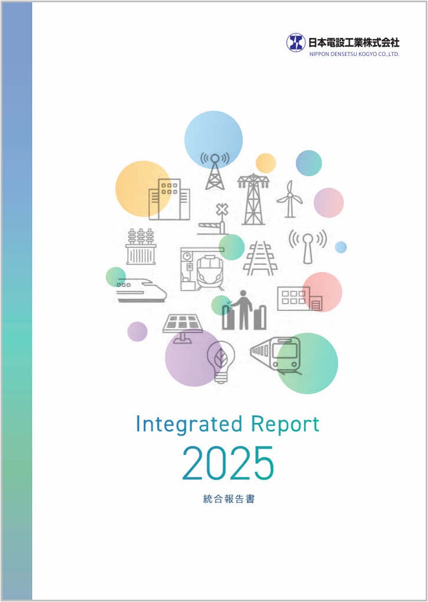Click the large "2025" year text

coord(228,463)
